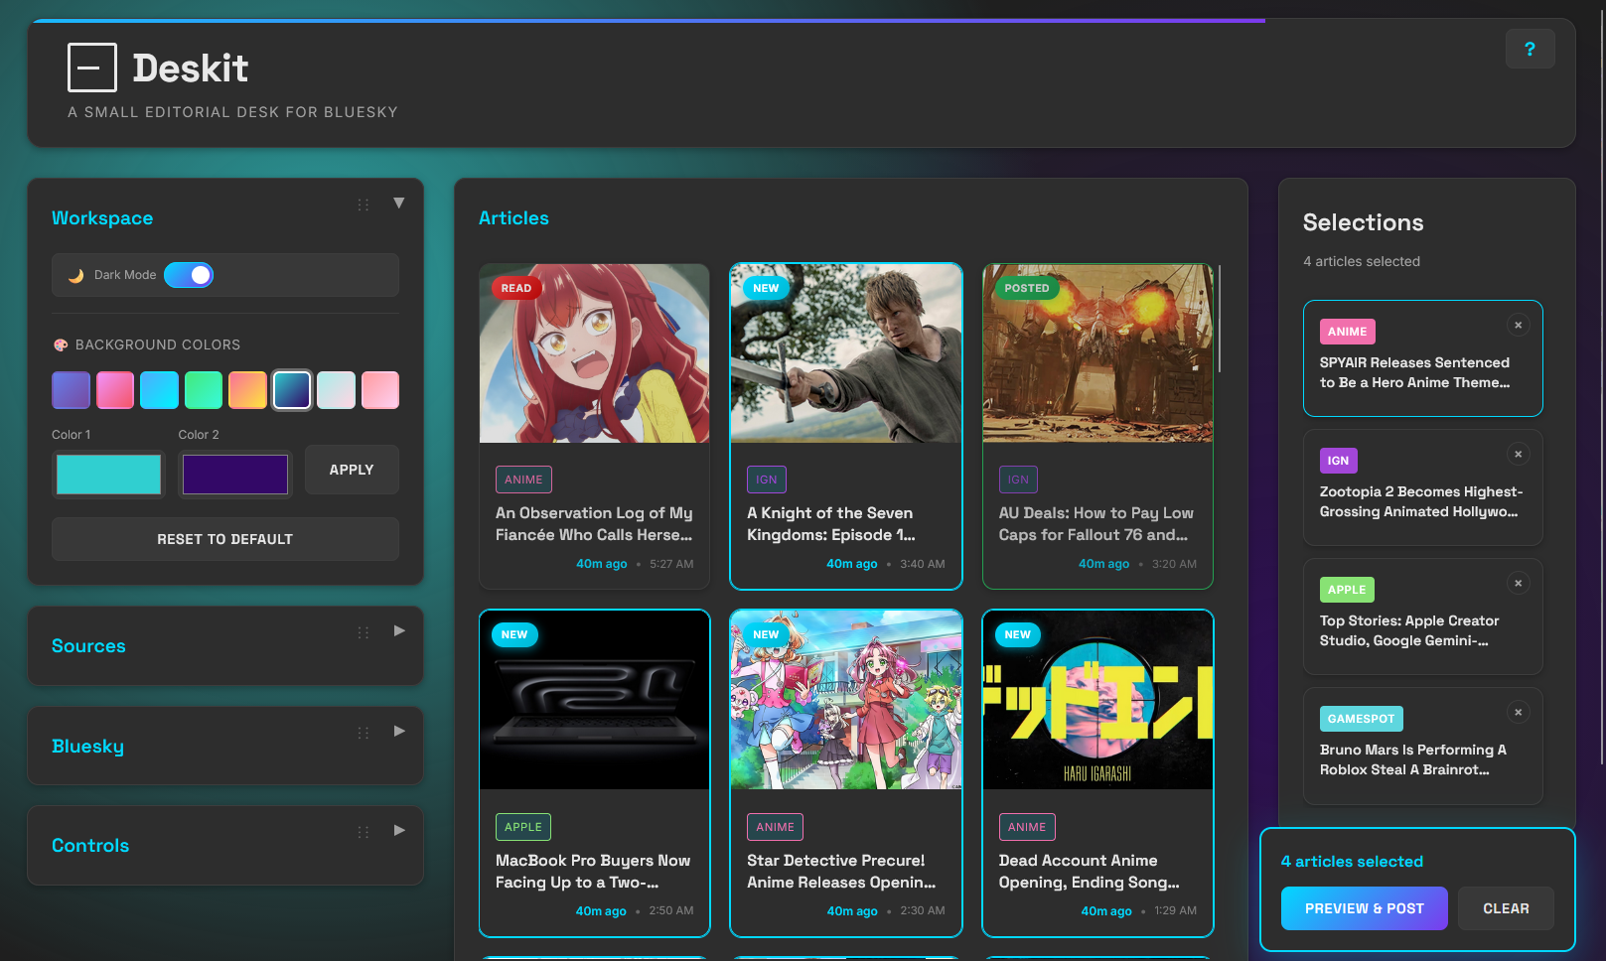The height and width of the screenshot is (961, 1606).
Task: Open the MacBook Pro Buyers article thumbnail
Action: 595,700
